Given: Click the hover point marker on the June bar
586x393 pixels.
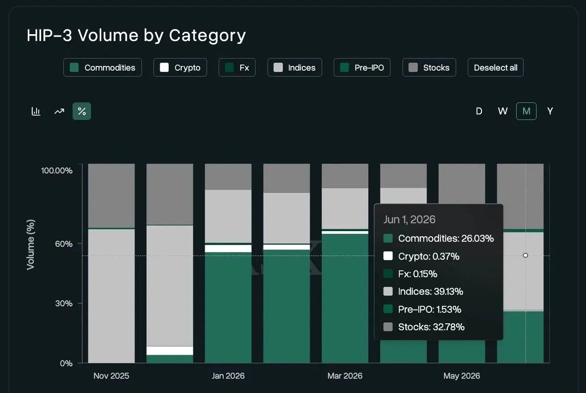Looking at the screenshot, I should [525, 255].
